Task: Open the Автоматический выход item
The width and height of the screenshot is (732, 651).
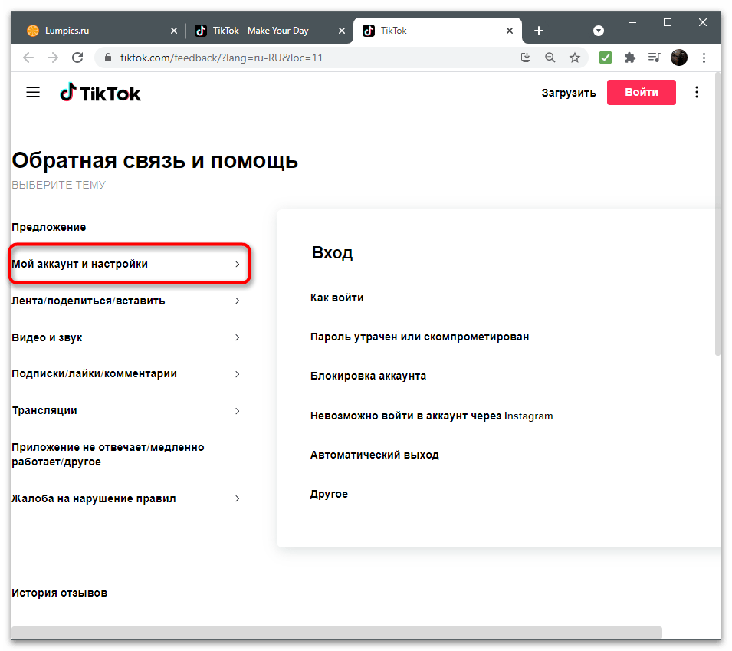Action: [374, 455]
